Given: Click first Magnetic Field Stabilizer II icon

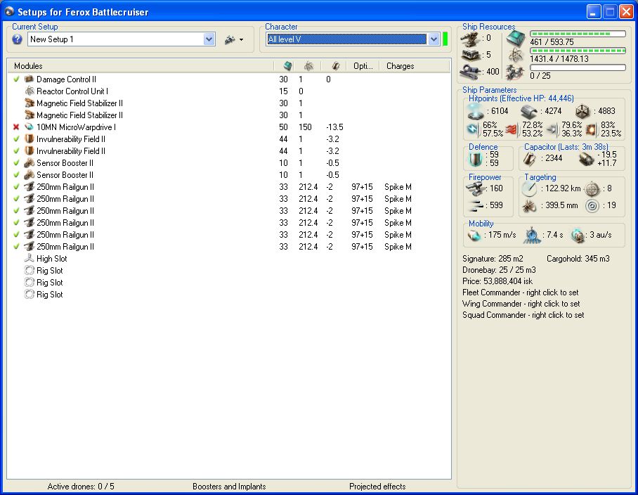Looking at the screenshot, I should tap(29, 103).
